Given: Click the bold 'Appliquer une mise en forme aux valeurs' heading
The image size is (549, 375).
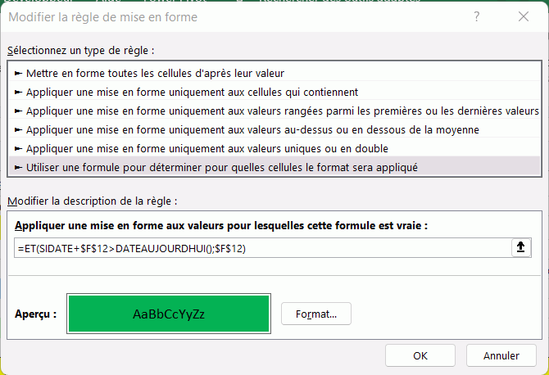Looking at the screenshot, I should (x=221, y=225).
